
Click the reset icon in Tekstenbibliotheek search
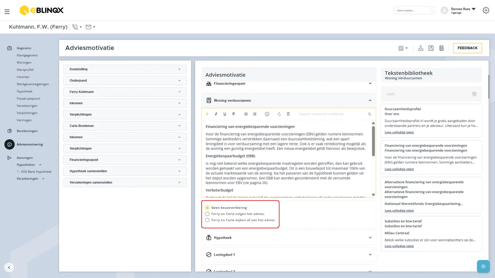click(x=474, y=94)
